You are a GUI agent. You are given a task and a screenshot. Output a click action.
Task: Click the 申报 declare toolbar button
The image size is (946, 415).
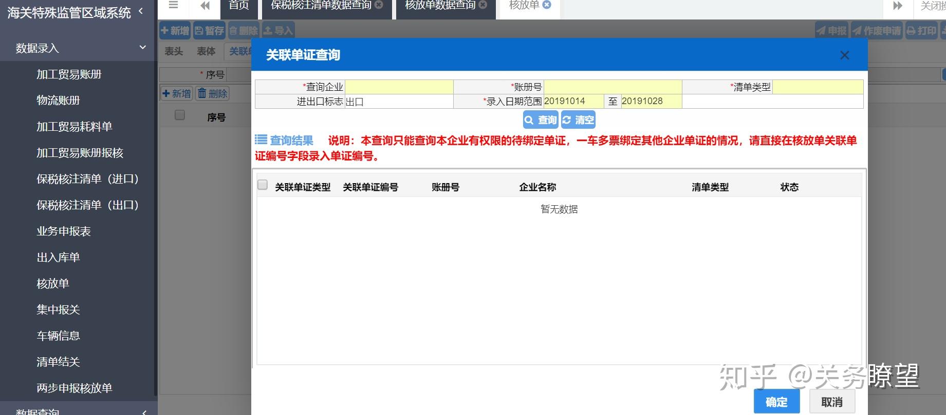point(831,31)
